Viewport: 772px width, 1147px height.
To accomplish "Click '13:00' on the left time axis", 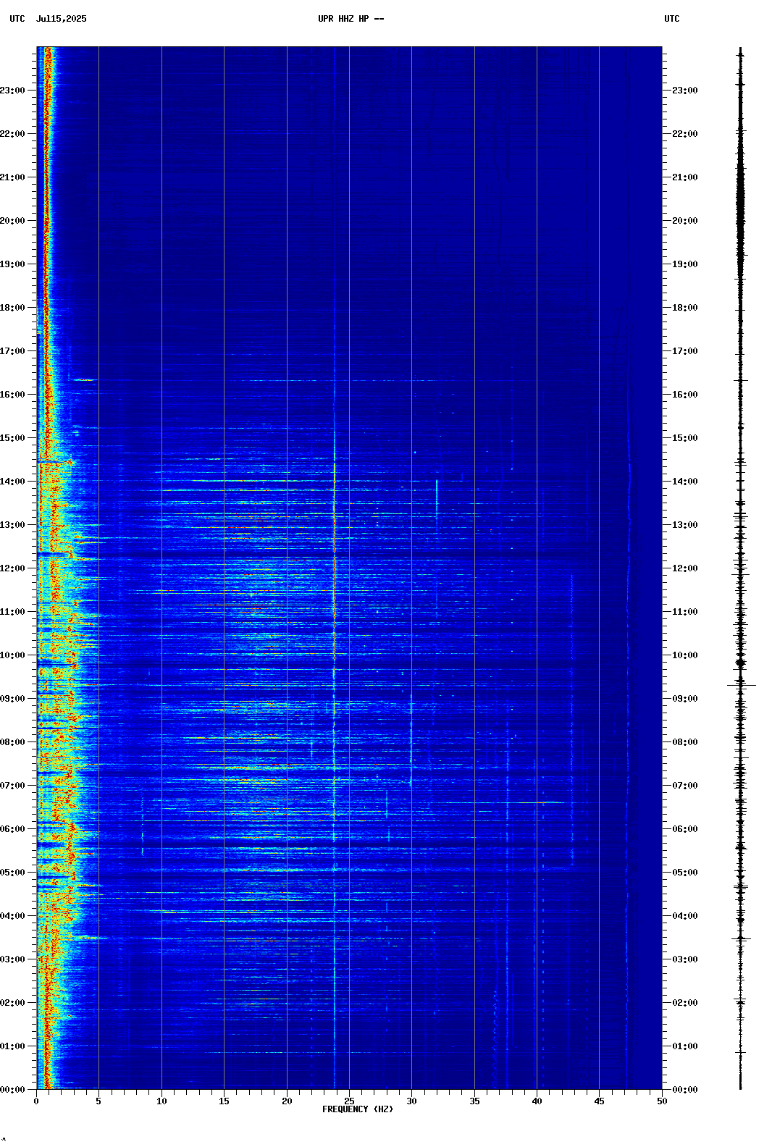I will pyautogui.click(x=12, y=525).
